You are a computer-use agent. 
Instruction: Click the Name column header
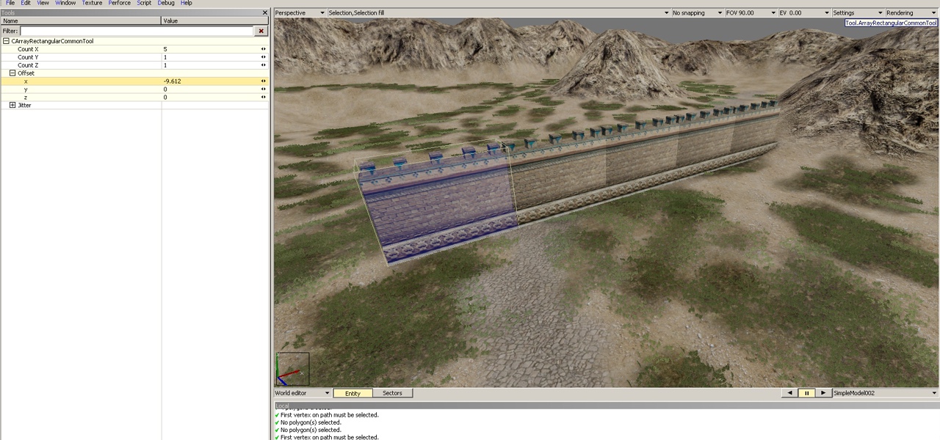point(81,21)
